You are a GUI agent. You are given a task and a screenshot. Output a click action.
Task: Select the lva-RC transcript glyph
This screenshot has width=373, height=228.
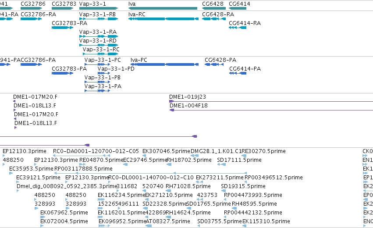[x=163, y=19]
